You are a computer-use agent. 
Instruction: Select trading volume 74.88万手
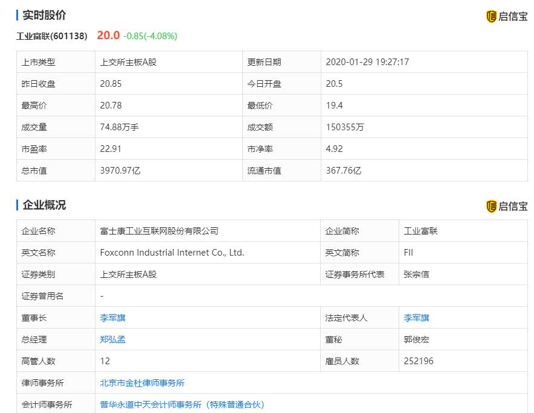tap(119, 127)
